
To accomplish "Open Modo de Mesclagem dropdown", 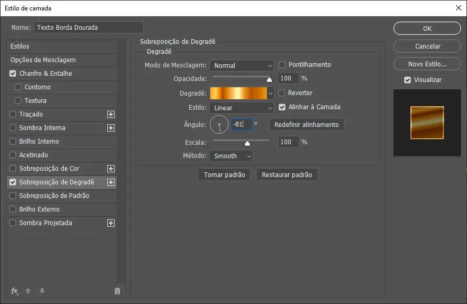I will click(x=242, y=65).
